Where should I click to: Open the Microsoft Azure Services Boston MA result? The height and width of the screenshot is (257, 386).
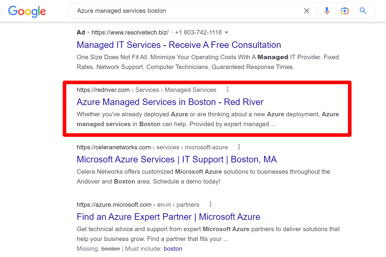(177, 159)
